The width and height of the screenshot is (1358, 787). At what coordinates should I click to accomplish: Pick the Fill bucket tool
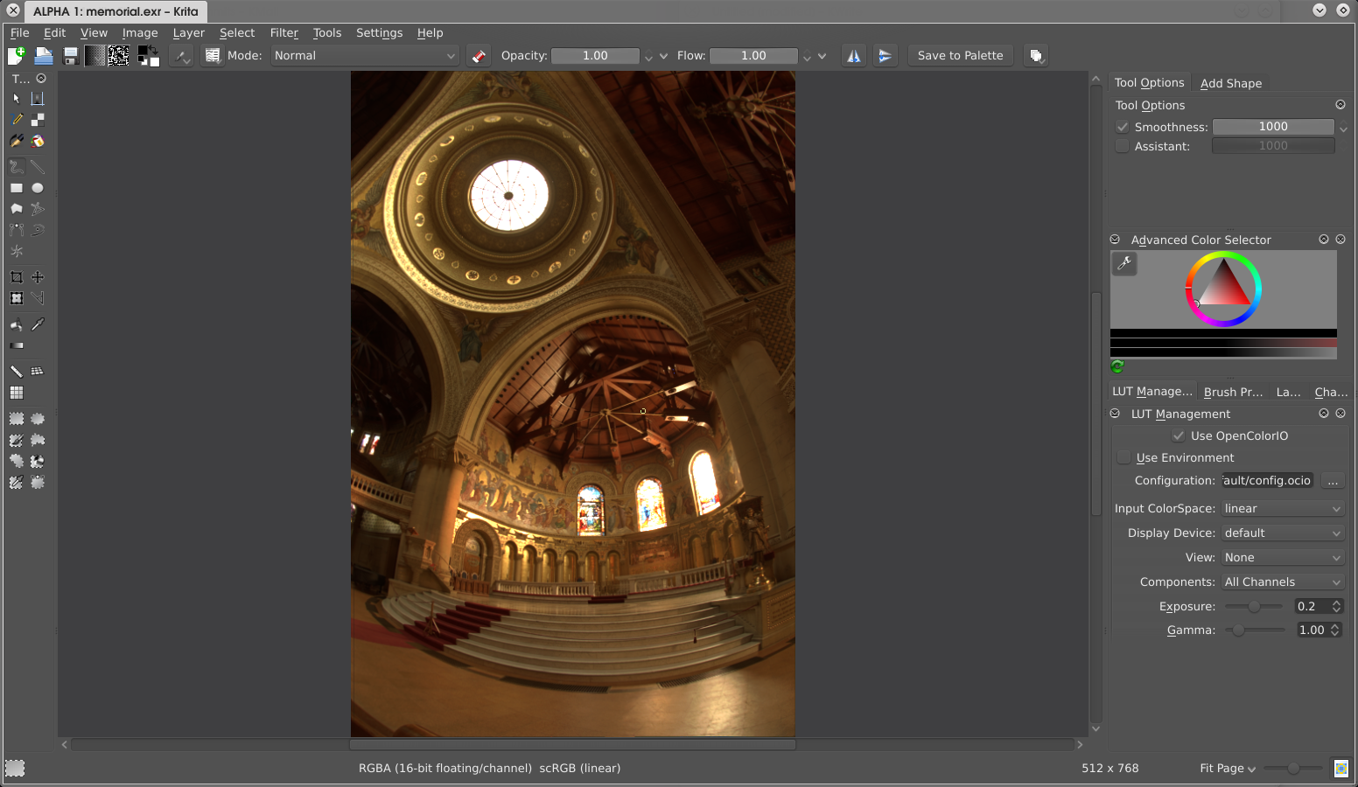(16, 324)
